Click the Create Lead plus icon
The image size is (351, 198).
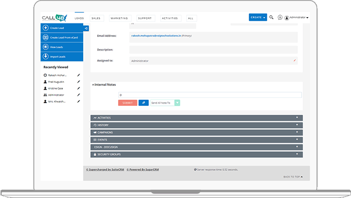pyautogui.click(x=45, y=28)
